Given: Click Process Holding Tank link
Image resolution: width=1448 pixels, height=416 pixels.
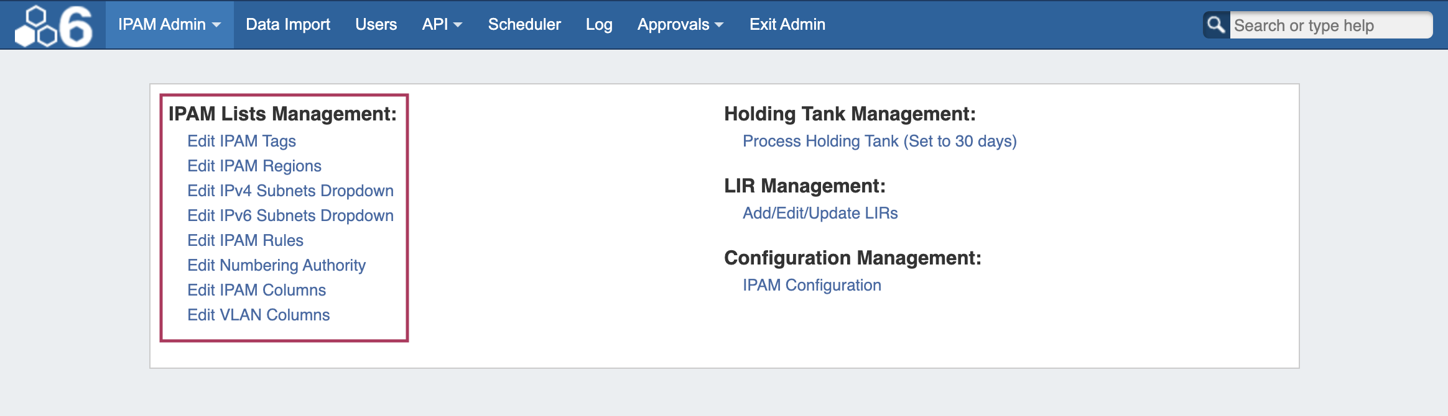Looking at the screenshot, I should tap(879, 141).
